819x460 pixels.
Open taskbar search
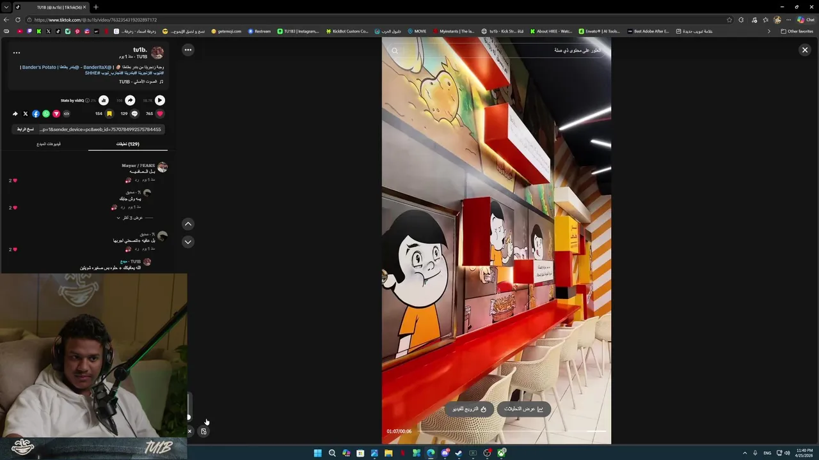click(332, 453)
